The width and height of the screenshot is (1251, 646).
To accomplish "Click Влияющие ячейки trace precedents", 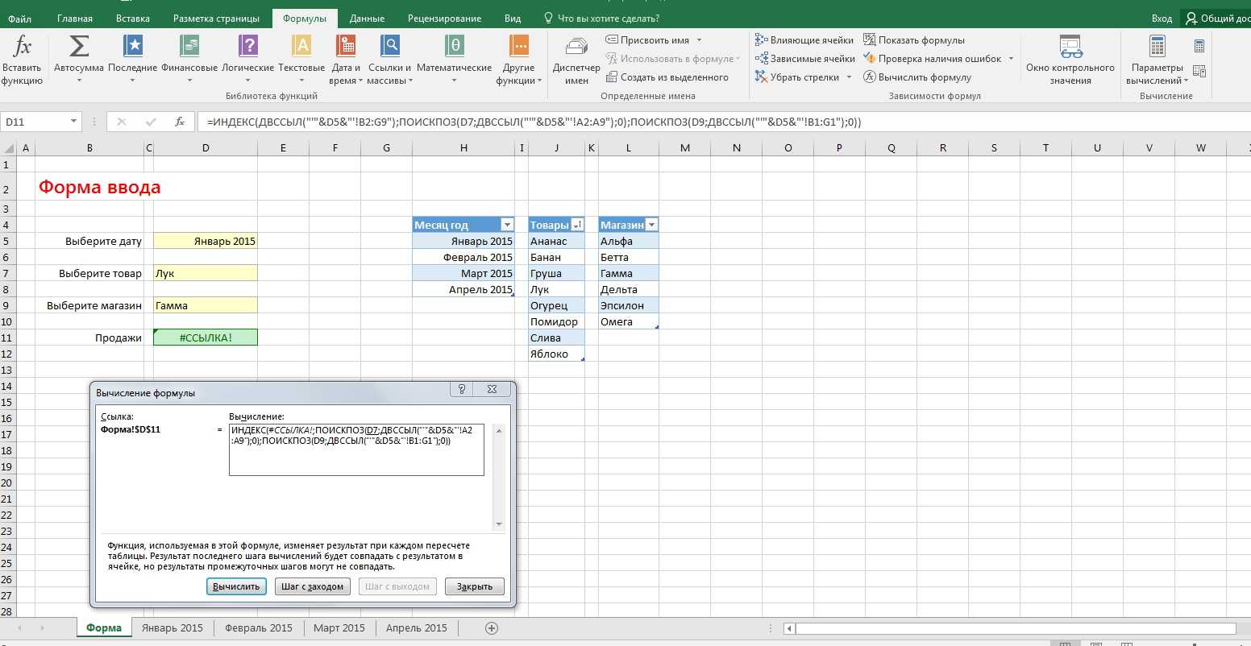I will [804, 40].
